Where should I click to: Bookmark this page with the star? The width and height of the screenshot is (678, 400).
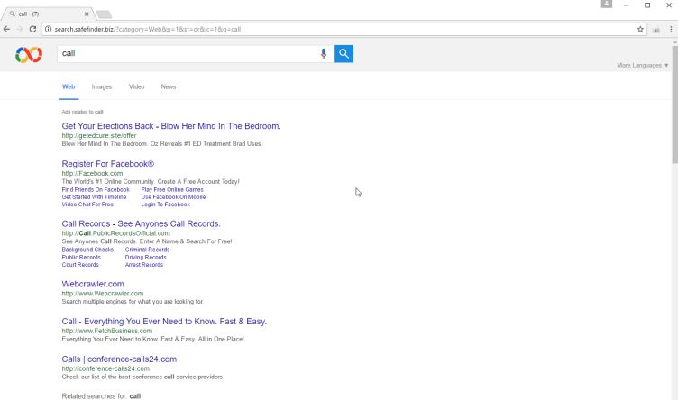click(x=641, y=29)
